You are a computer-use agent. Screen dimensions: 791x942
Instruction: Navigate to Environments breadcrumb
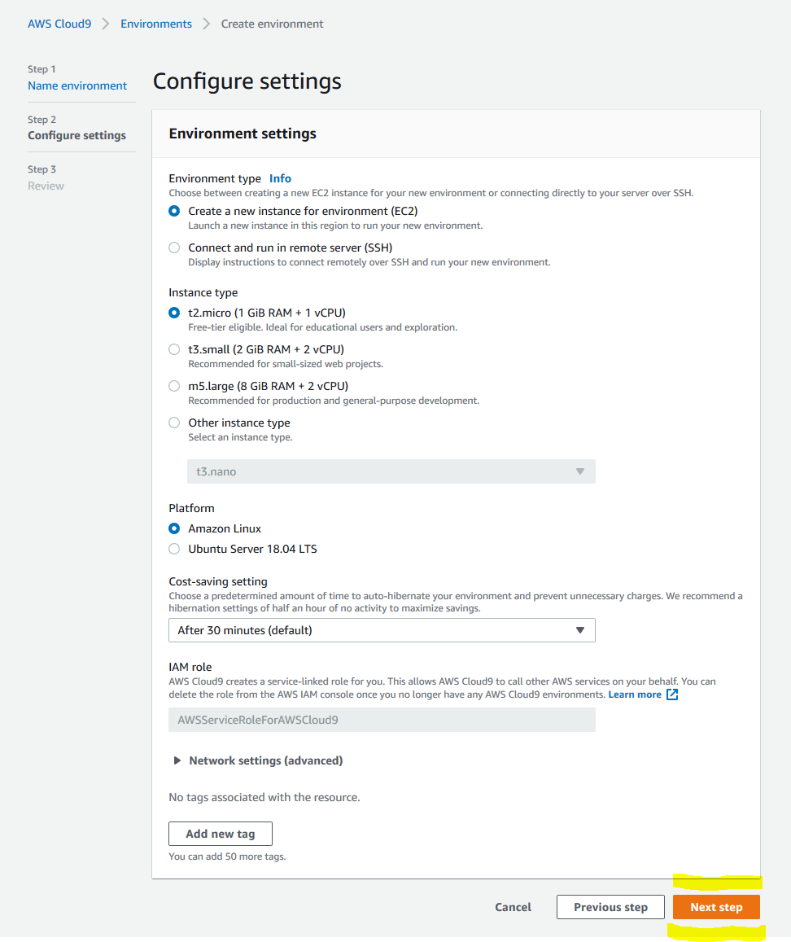click(156, 24)
